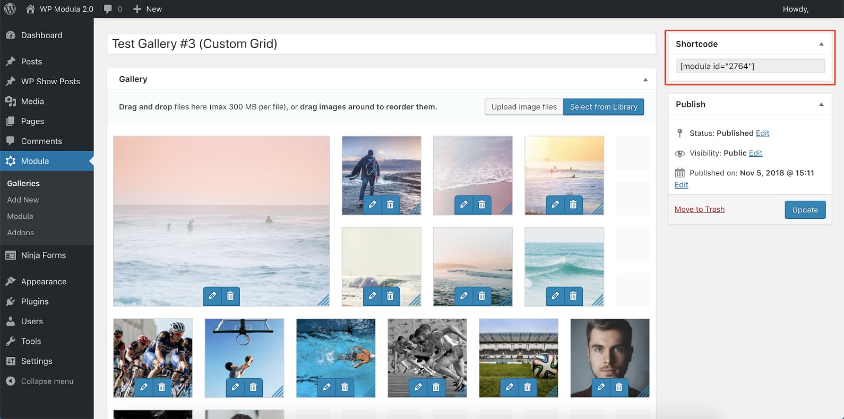Screen dimensions: 844x419
Task: Open the Modula submenu link under Galleries
Action: coord(20,216)
